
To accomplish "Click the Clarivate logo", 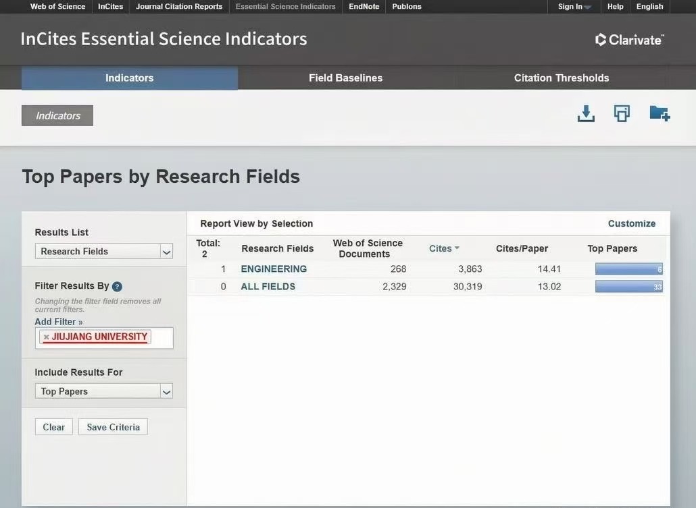I will click(629, 40).
